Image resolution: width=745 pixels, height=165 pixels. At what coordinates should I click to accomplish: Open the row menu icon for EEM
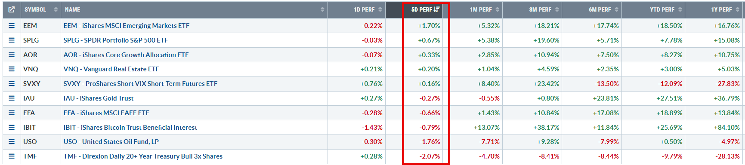[12, 26]
